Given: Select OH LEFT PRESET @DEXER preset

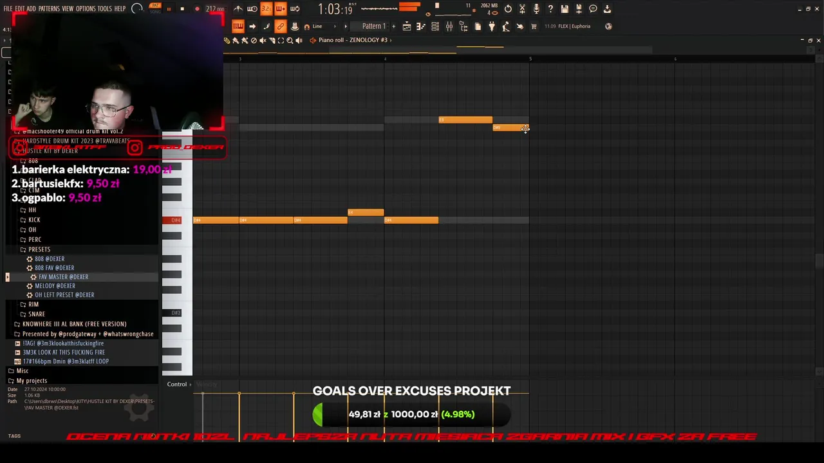Looking at the screenshot, I should tap(64, 295).
